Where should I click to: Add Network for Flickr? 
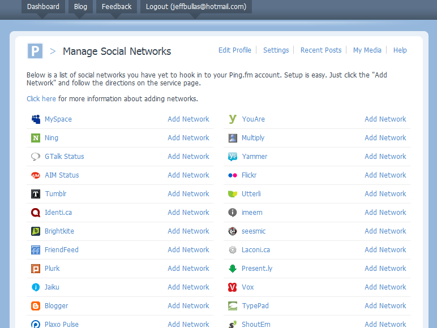pos(385,175)
